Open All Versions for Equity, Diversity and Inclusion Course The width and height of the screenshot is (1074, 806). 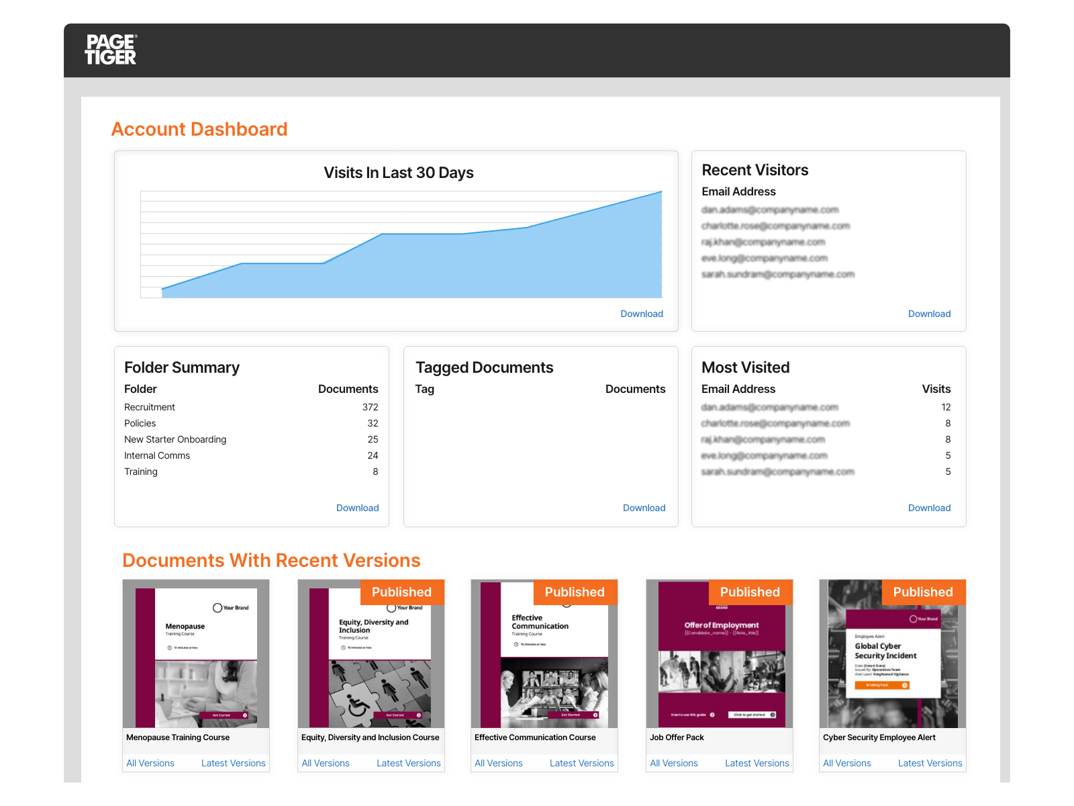click(x=326, y=763)
